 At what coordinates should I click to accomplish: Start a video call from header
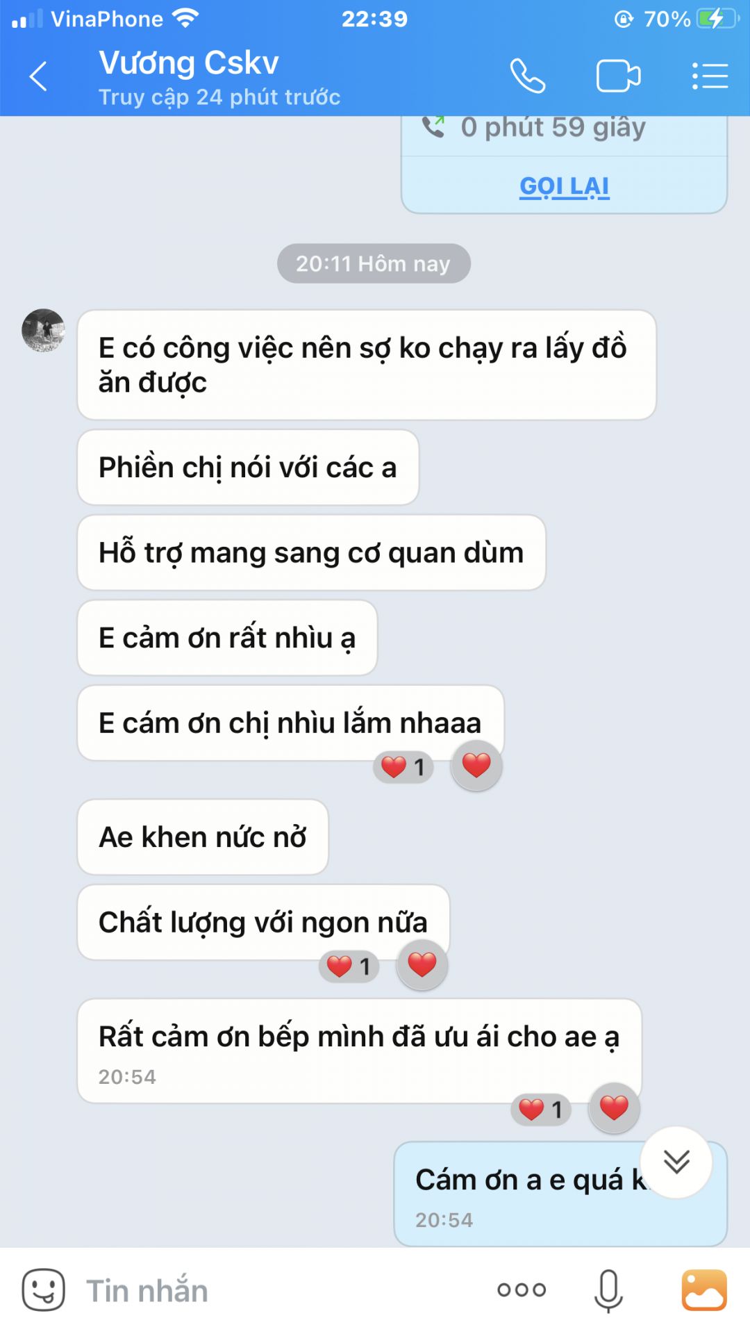pyautogui.click(x=618, y=76)
